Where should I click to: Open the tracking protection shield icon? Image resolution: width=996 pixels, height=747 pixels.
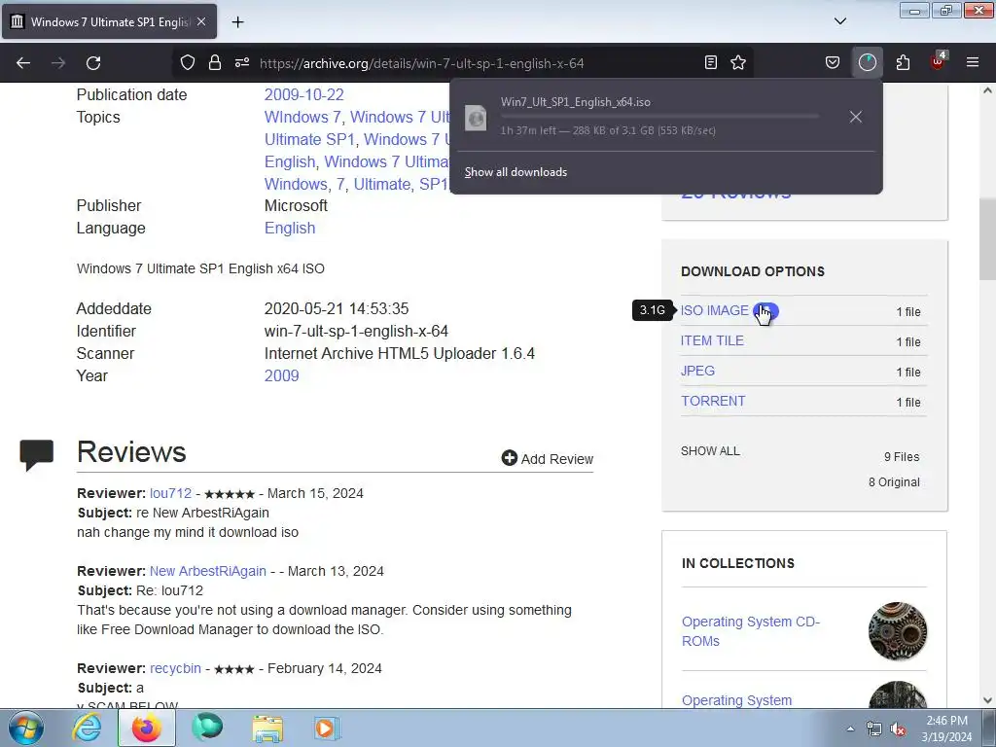188,62
